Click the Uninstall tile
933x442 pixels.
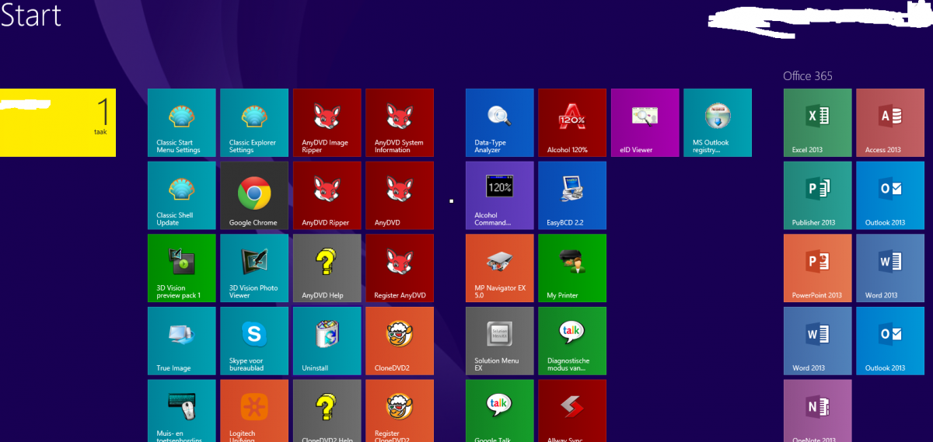(327, 341)
